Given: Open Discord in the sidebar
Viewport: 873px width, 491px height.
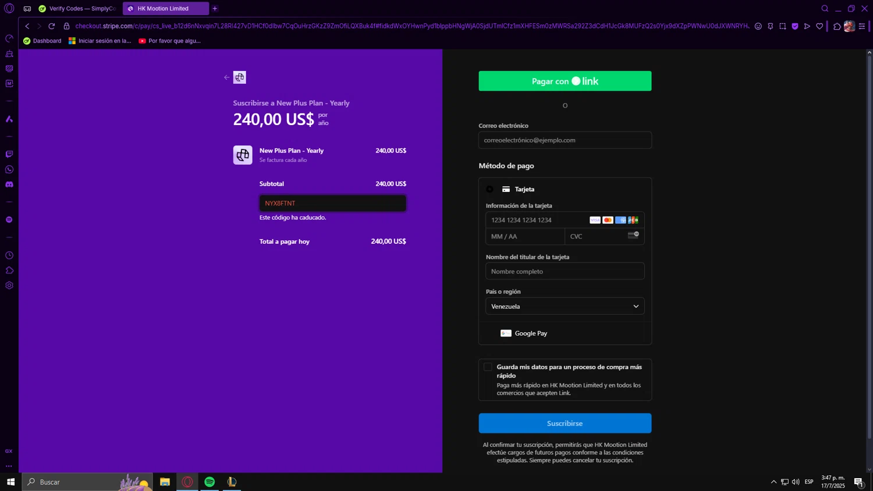Looking at the screenshot, I should point(9,184).
